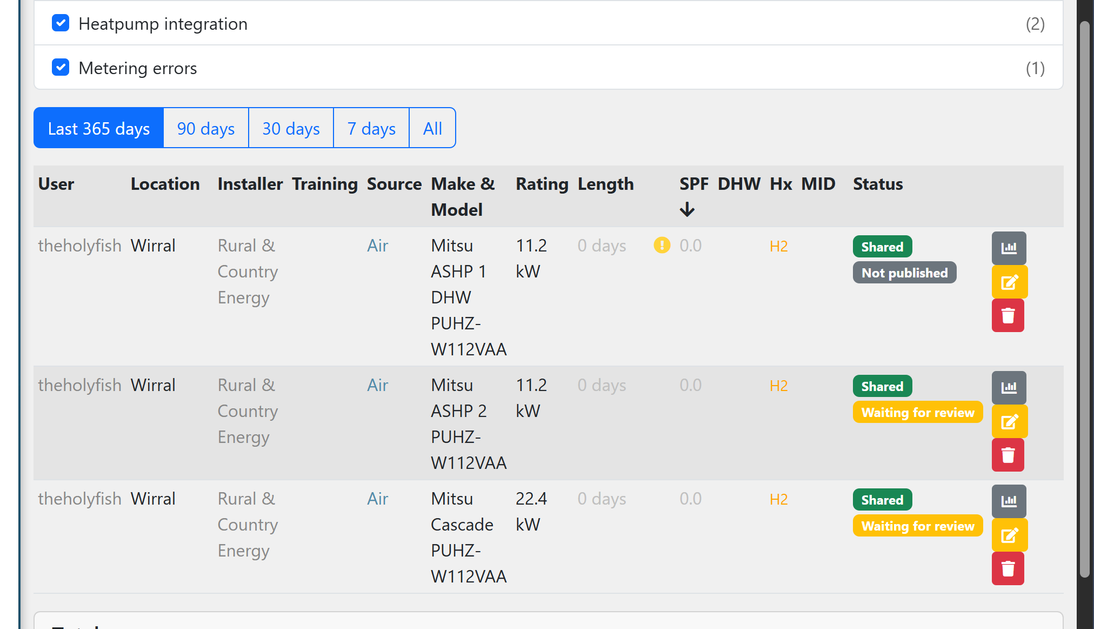Uncheck the Heatpump integration checkbox
Image resolution: width=1094 pixels, height=629 pixels.
pyautogui.click(x=61, y=23)
